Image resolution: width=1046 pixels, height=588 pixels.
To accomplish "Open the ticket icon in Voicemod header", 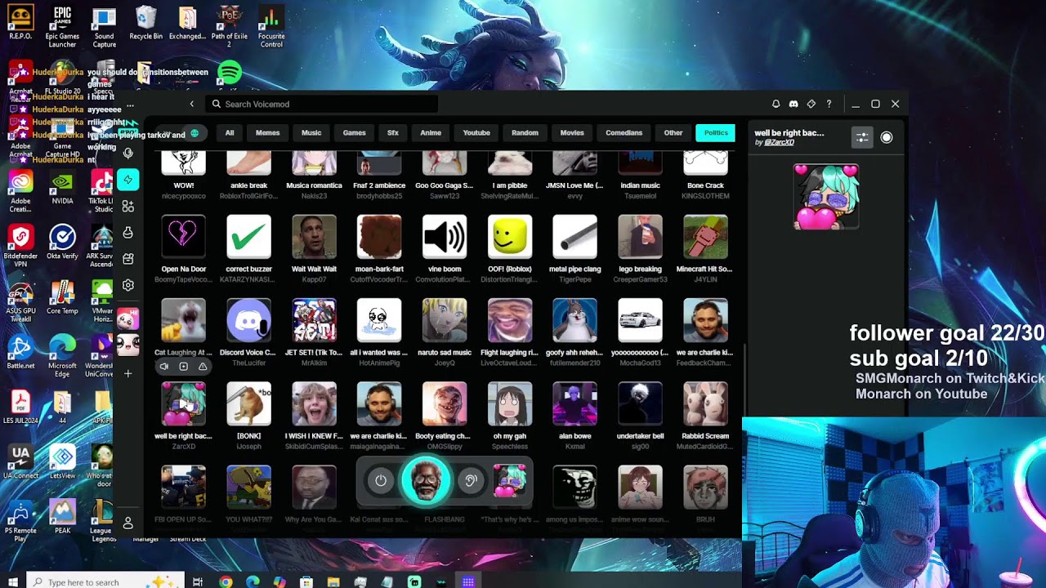I will coord(811,104).
